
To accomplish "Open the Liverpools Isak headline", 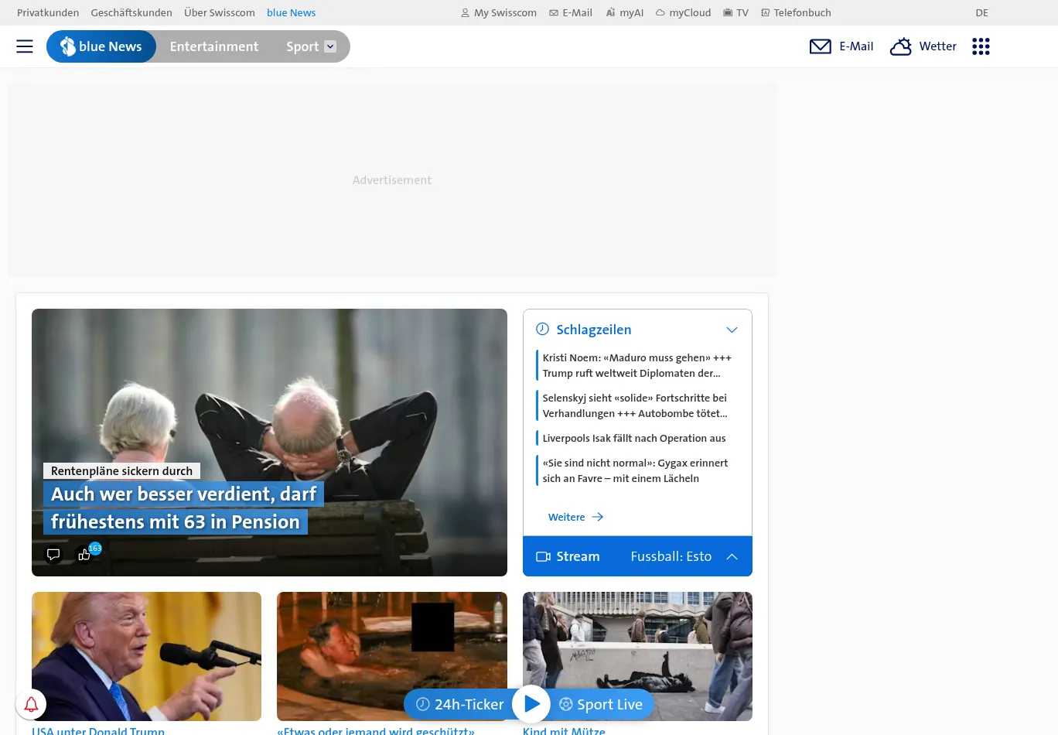I will point(633,438).
